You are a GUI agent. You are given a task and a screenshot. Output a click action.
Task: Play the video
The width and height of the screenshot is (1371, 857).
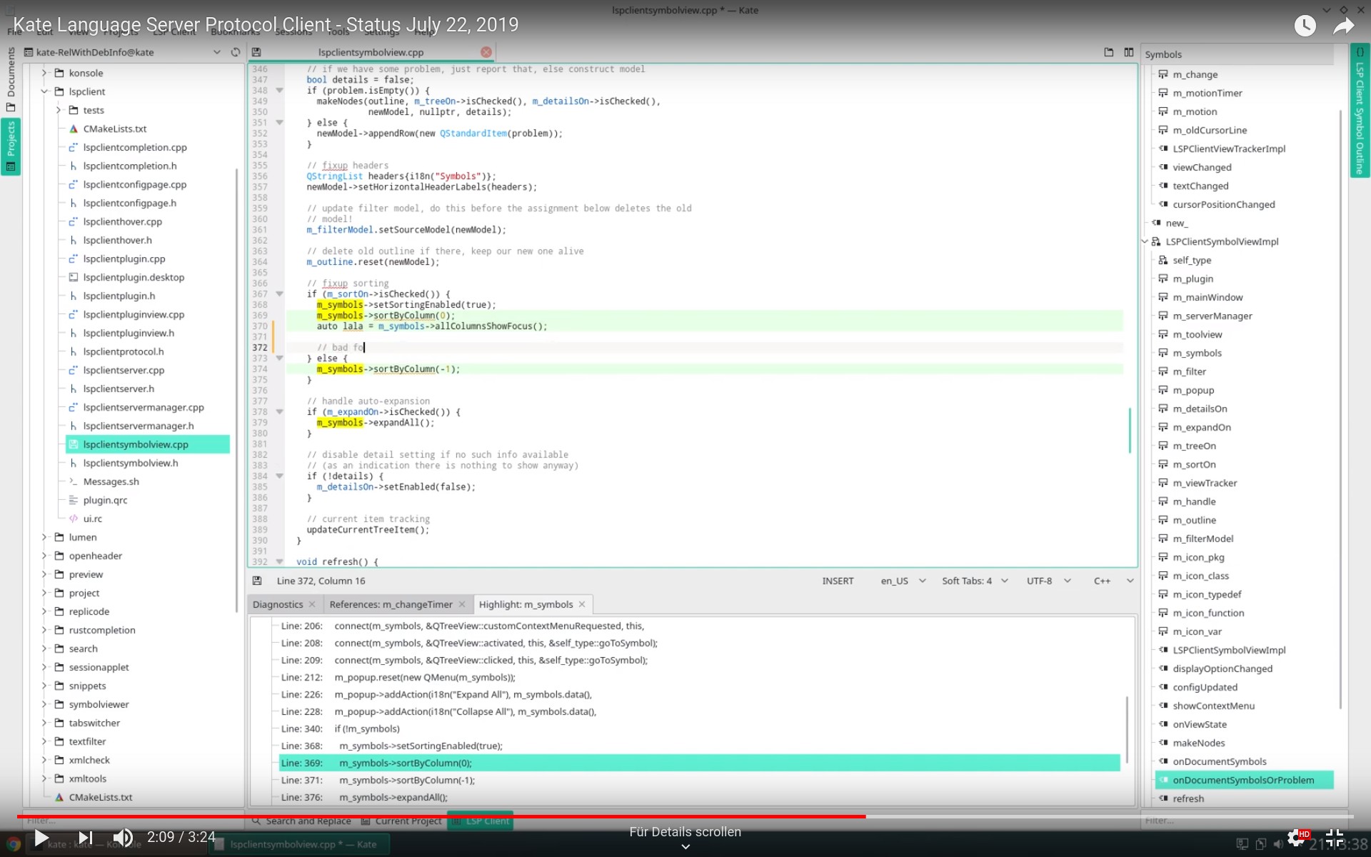point(41,837)
